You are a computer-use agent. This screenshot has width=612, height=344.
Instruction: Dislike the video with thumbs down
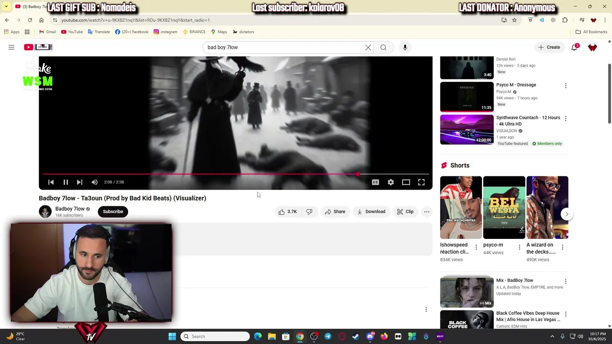[x=309, y=212]
